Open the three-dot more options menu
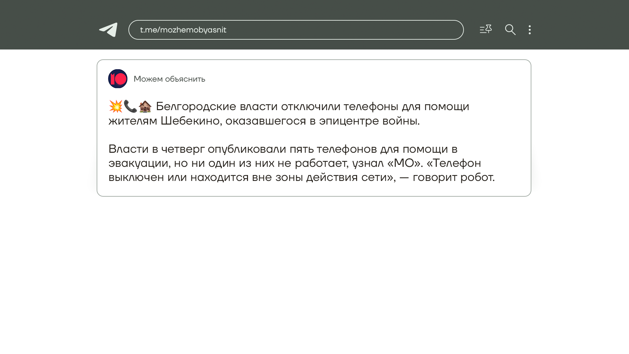This screenshot has height=354, width=629. coord(529,30)
